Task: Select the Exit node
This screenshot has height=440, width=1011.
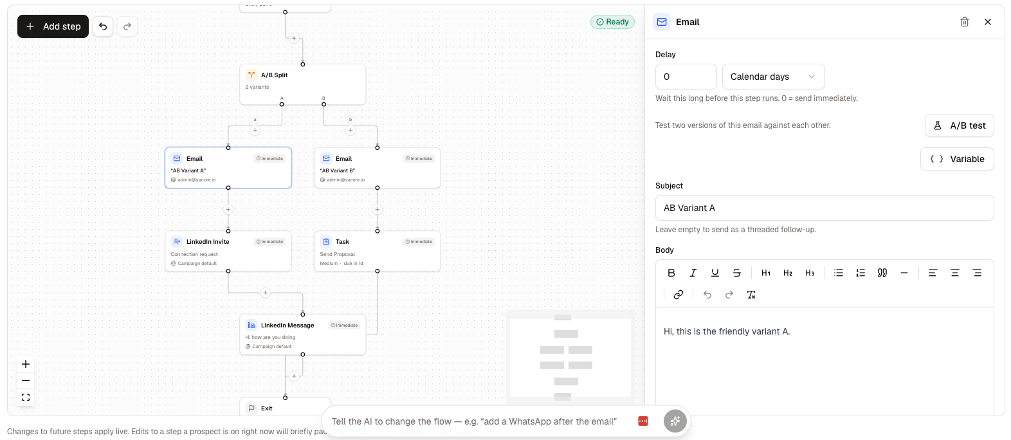Action: click(286, 407)
